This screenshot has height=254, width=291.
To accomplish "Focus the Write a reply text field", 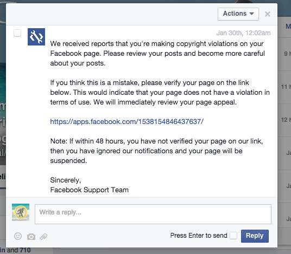I will tap(153, 214).
